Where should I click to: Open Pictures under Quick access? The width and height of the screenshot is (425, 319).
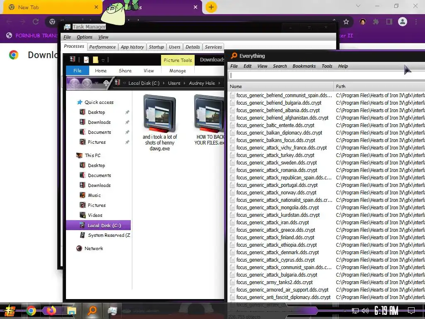96,142
